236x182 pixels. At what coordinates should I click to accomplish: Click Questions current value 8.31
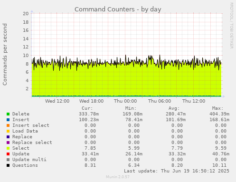90,165
